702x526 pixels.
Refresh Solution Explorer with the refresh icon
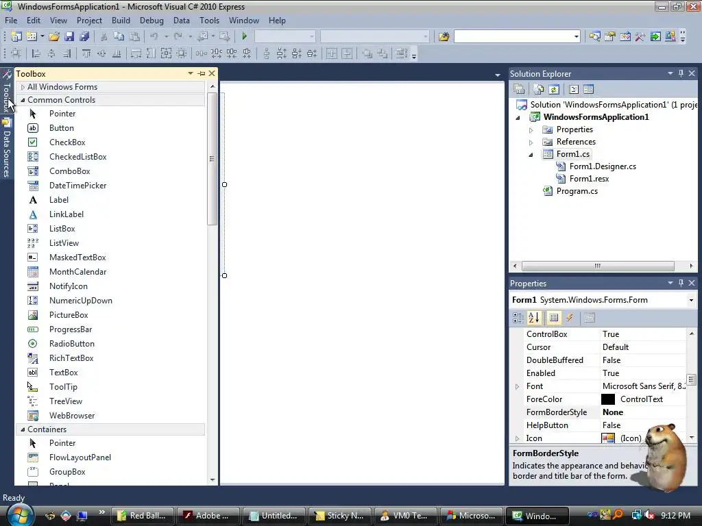[x=554, y=90]
